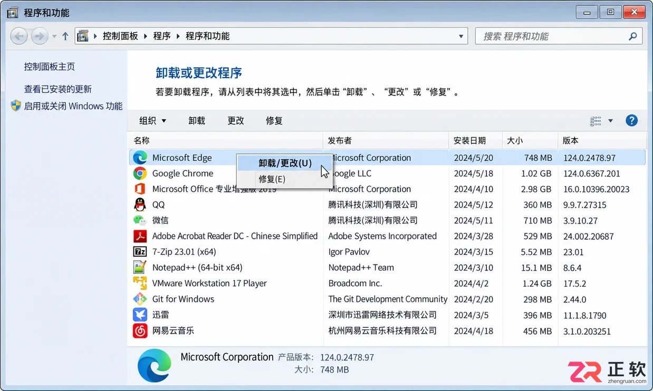Open the 启用或关闭 Windows 功能 link

pyautogui.click(x=73, y=106)
